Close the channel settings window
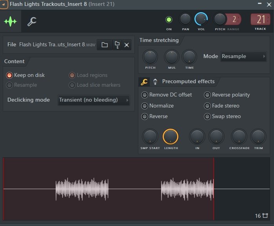This screenshot has width=274, height=226. pyautogui.click(x=269, y=5)
